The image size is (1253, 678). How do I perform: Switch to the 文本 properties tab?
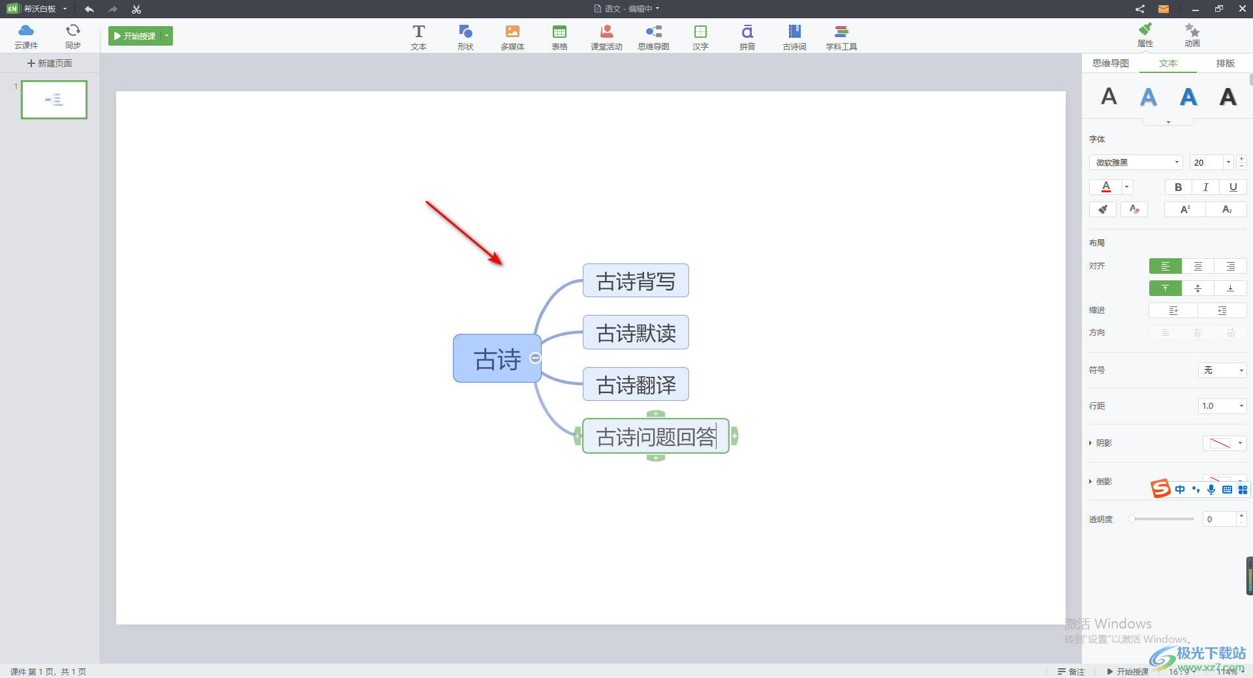pyautogui.click(x=1168, y=63)
